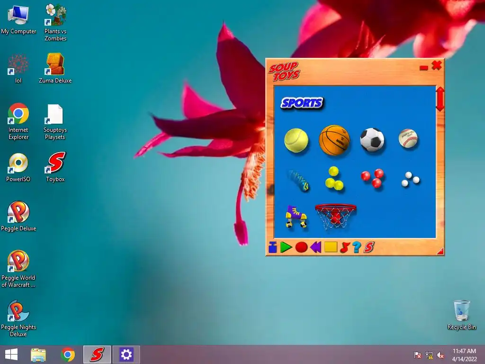
Task: Select the My Computer desktop icon
Action: (x=18, y=19)
